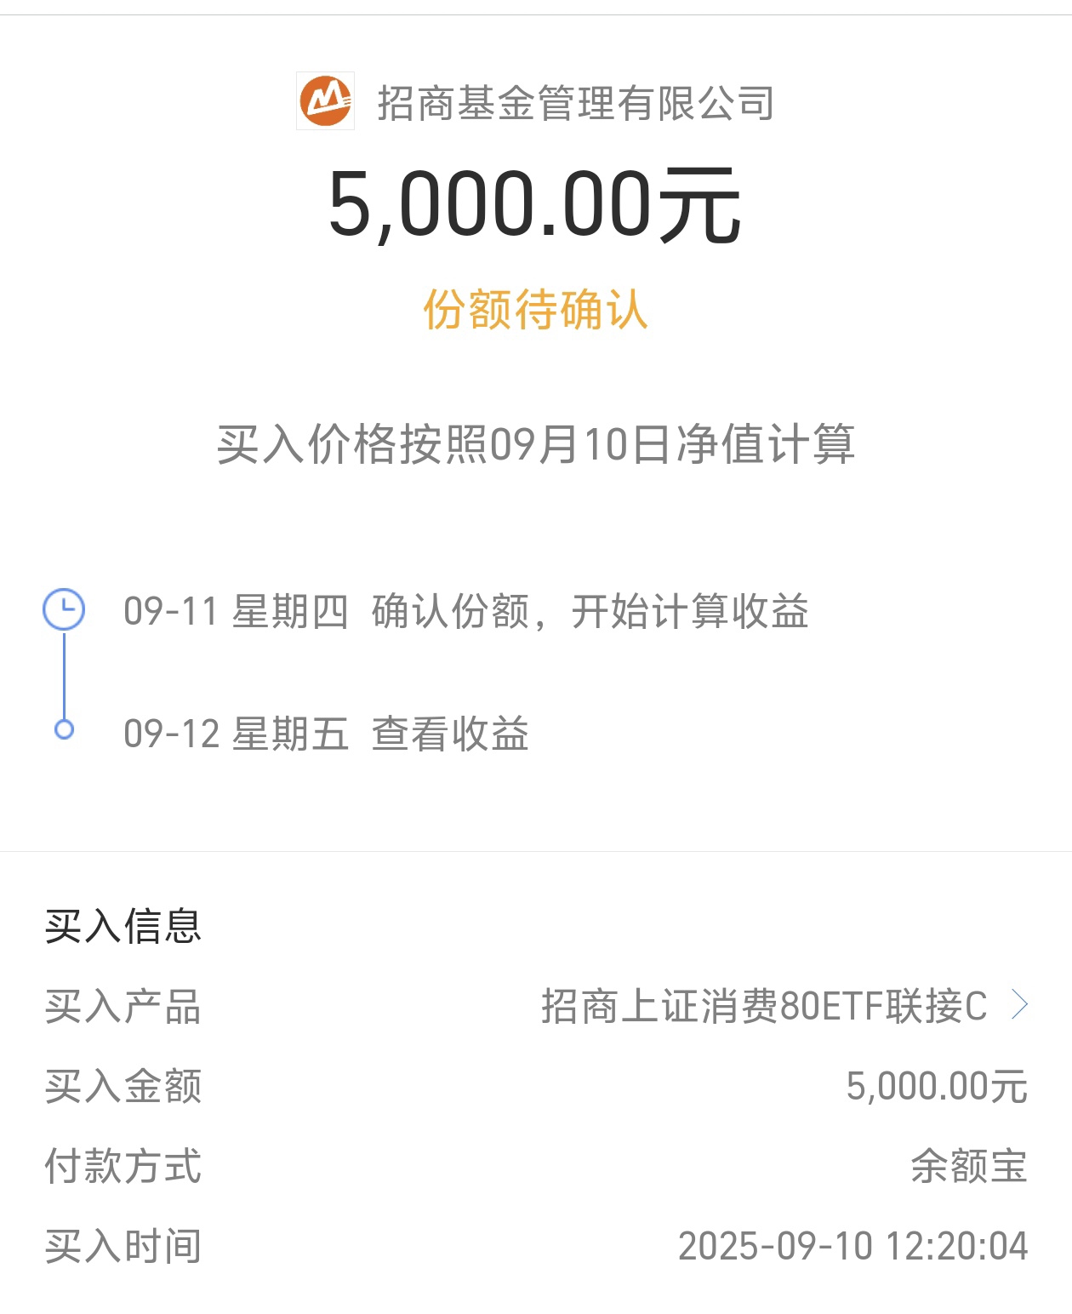Tap the 买入产品 row label
Image resolution: width=1072 pixels, height=1314 pixels.
point(123,1007)
